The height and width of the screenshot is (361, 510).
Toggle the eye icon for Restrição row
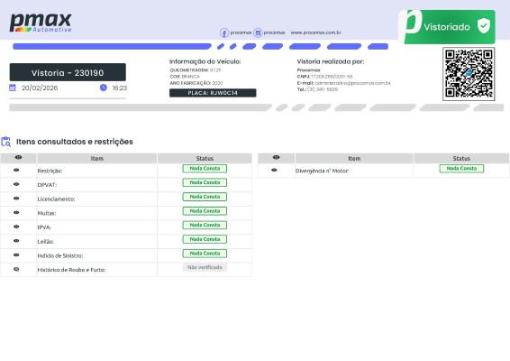(16, 170)
